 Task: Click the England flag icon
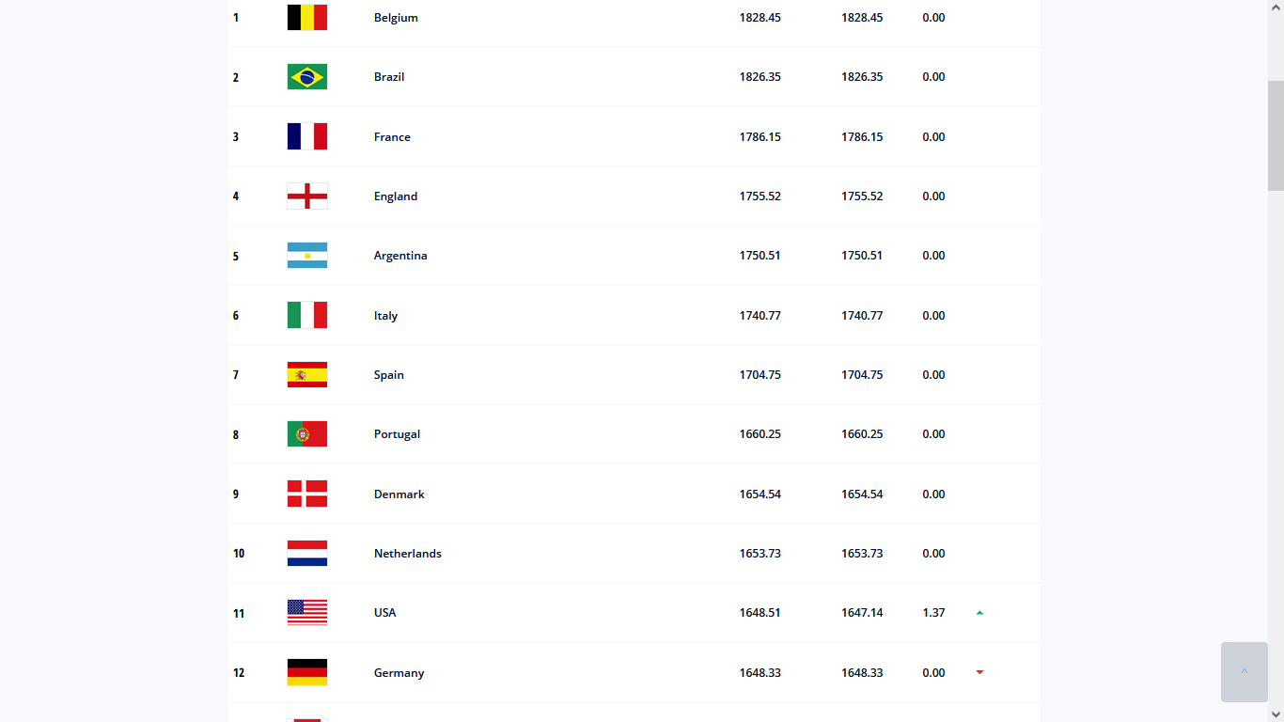[306, 196]
